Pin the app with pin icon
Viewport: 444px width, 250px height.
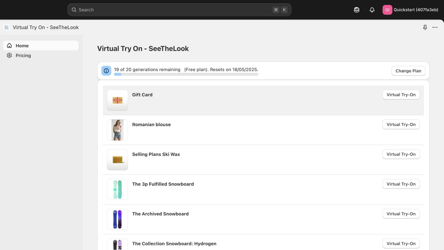425,27
